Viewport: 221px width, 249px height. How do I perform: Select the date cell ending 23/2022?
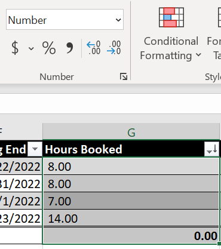[x=21, y=219]
